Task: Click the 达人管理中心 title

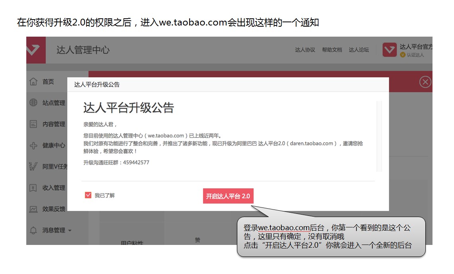Action: coord(83,50)
